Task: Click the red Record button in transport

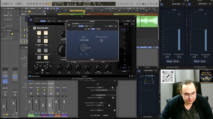Action: [46, 4]
